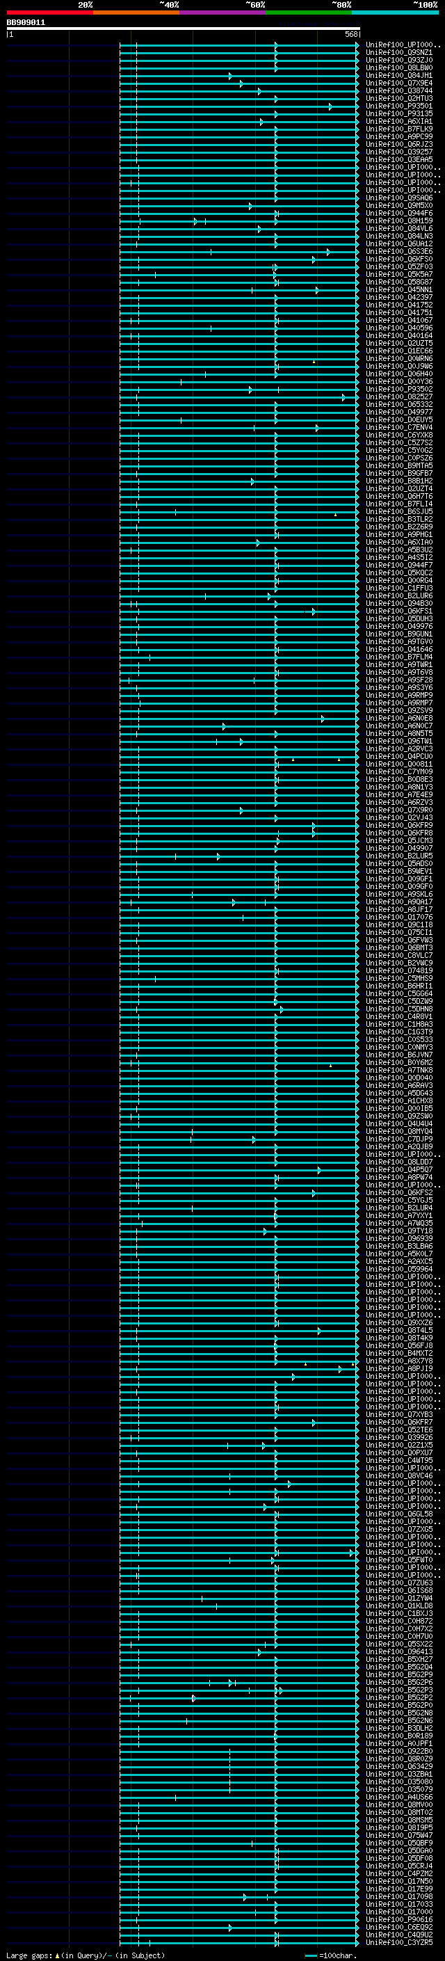Select hit UniRef100_Q4P5Q7
445x1961 pixels.
[399, 1169]
